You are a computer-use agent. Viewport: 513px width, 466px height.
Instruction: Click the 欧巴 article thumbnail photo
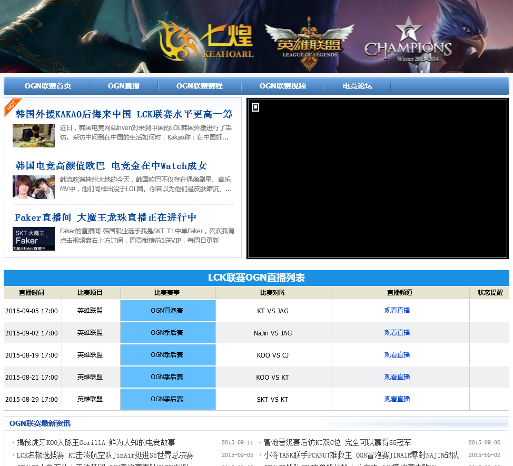(x=34, y=187)
